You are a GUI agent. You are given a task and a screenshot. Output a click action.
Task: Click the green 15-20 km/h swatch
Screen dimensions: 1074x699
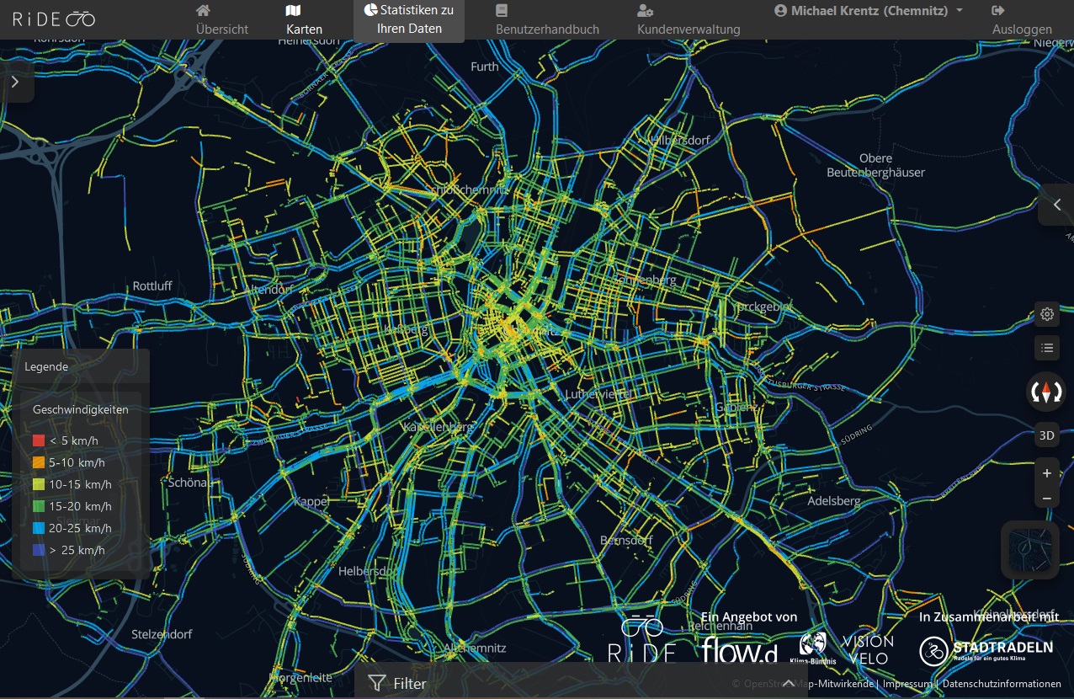(38, 506)
